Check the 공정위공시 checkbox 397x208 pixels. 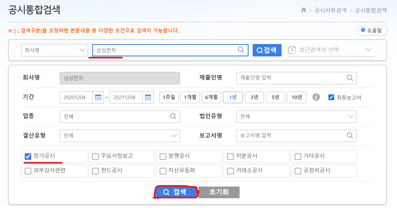(298, 171)
